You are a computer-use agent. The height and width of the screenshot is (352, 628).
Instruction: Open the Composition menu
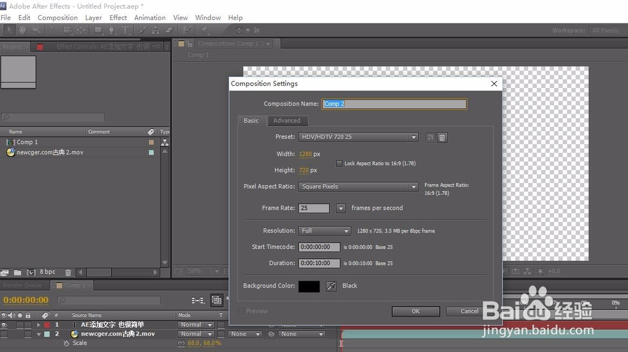(x=58, y=18)
